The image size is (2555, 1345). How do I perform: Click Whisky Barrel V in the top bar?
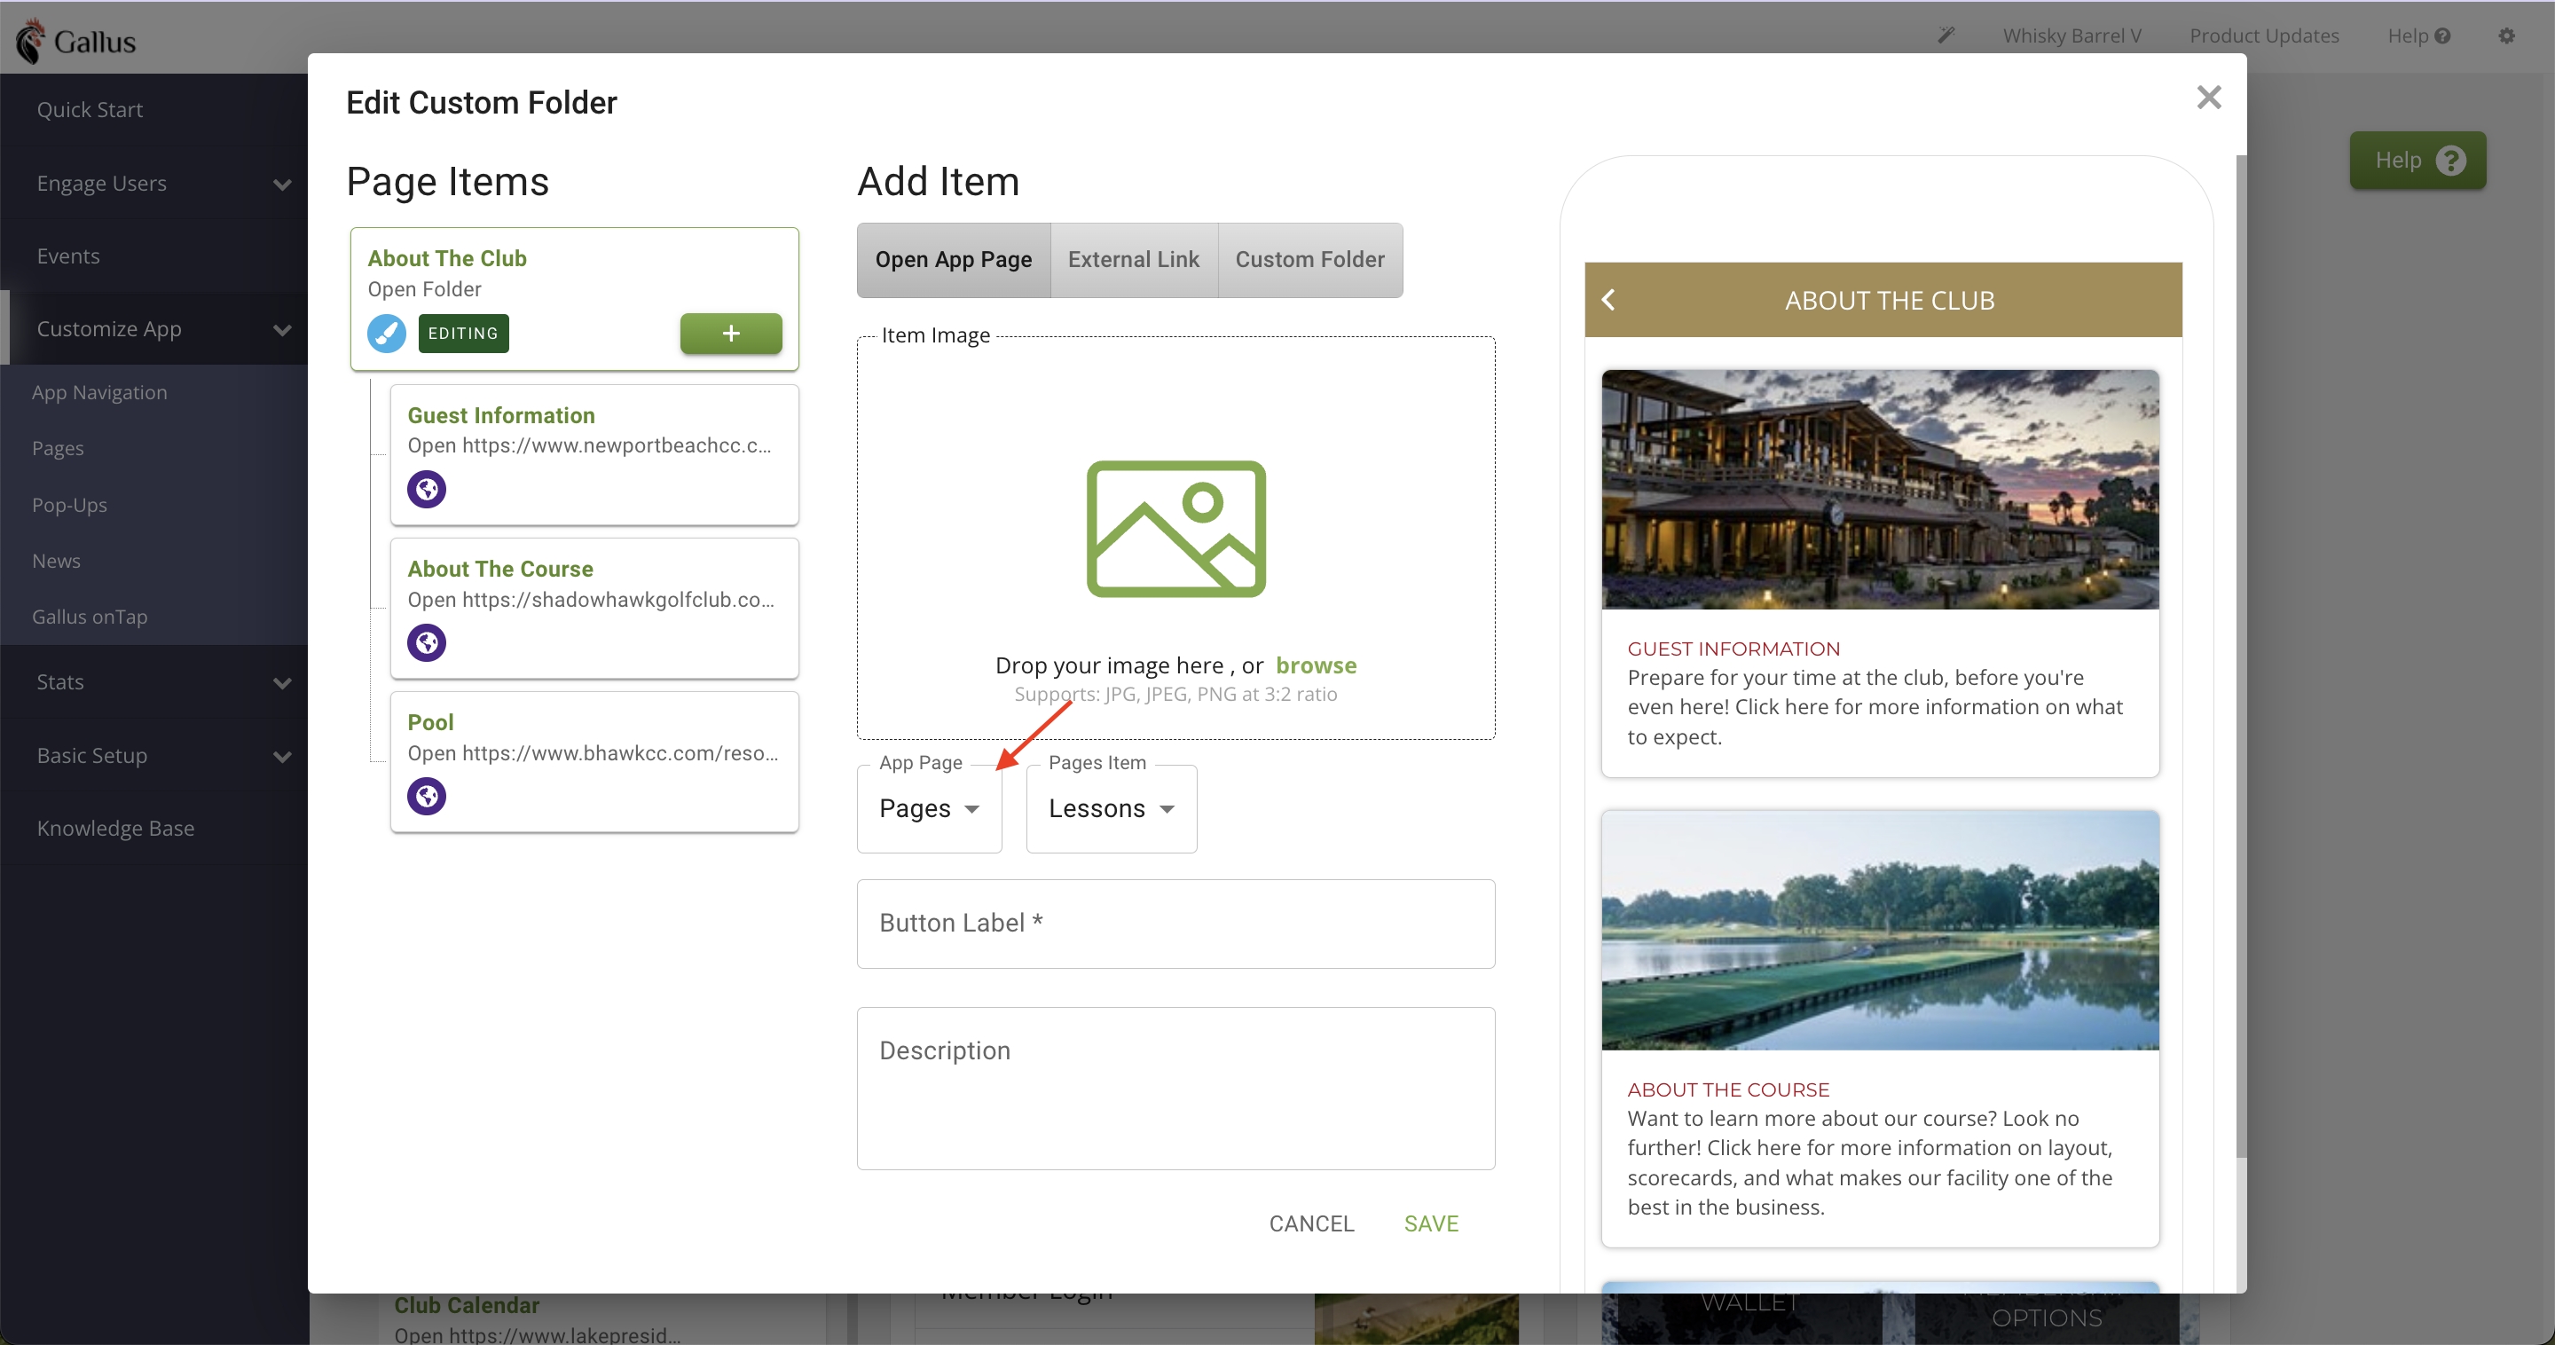tap(2072, 35)
